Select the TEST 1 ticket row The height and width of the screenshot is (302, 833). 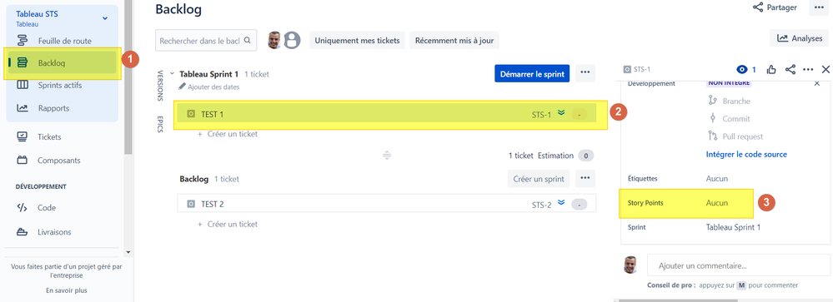tap(387, 114)
